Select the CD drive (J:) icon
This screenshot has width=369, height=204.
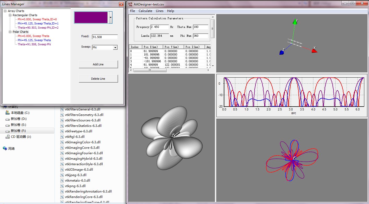[8, 137]
